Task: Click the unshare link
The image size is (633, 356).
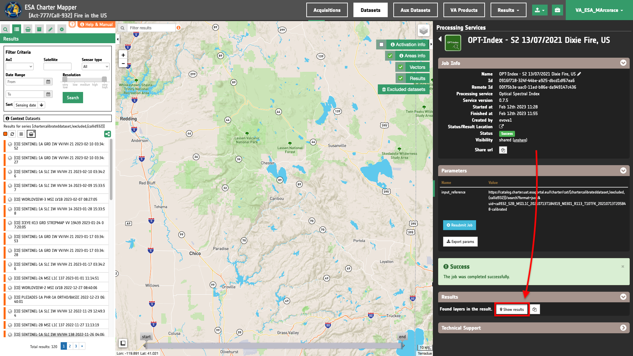Action: click(x=520, y=140)
